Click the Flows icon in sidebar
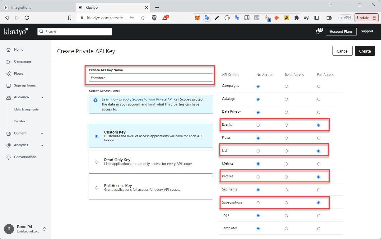 point(8,74)
